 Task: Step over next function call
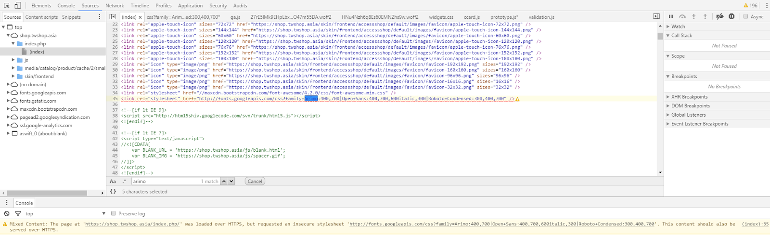click(682, 16)
